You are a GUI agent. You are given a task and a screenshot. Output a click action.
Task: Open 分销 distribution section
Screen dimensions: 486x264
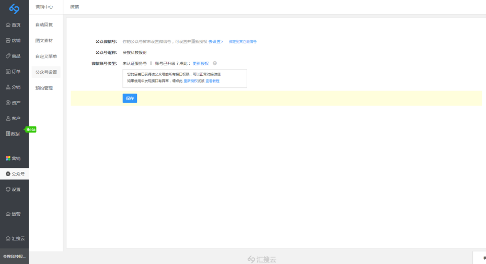tap(14, 87)
